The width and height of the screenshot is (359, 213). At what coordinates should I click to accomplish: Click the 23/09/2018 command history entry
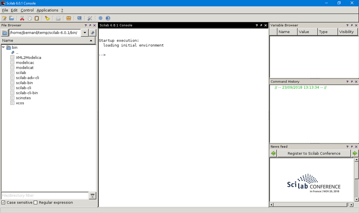tap(300, 87)
